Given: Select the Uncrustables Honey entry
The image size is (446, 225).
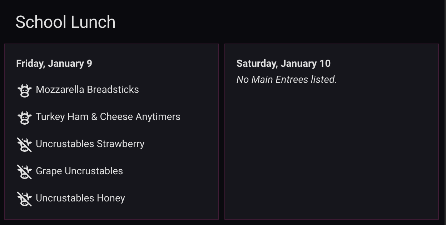Looking at the screenshot, I should coord(80,198).
